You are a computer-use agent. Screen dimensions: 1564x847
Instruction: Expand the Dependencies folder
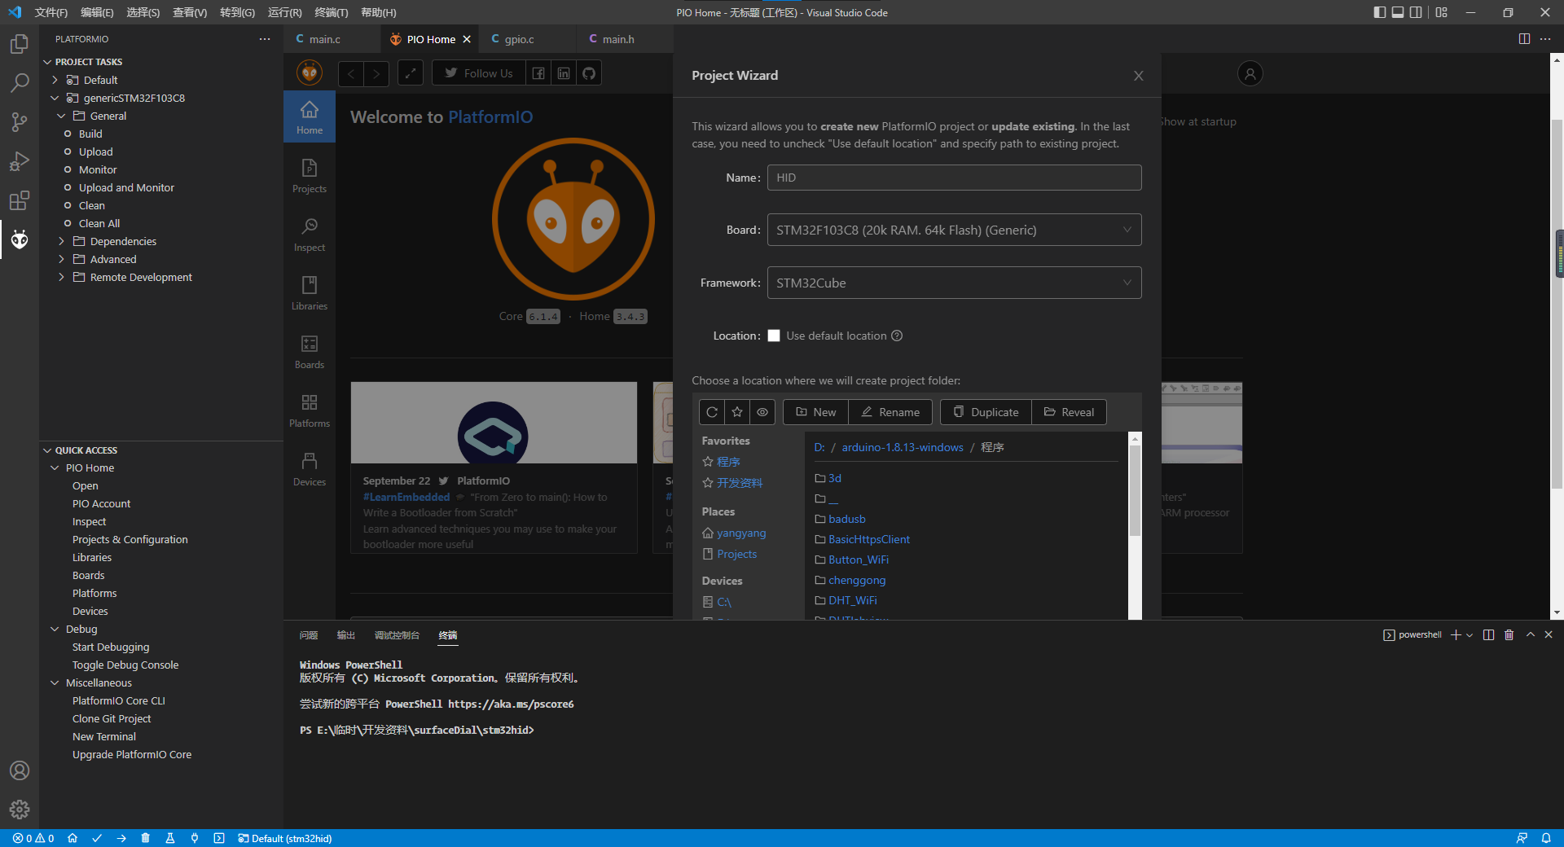click(61, 241)
